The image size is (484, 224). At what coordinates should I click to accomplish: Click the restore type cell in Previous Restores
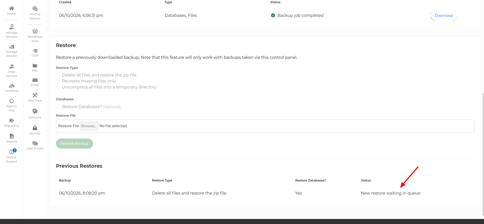(x=189, y=193)
